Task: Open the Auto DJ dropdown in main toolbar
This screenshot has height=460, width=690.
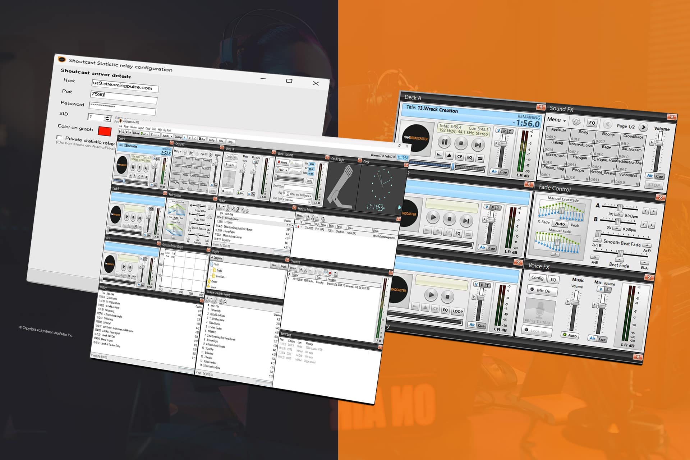Action: (x=167, y=136)
